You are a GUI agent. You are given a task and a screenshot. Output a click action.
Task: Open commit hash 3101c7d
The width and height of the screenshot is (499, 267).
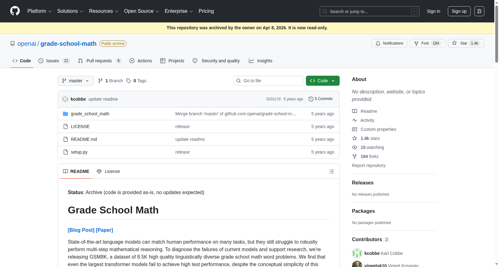[273, 99]
